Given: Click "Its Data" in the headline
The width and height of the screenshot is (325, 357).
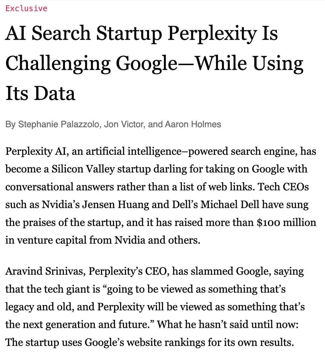Looking at the screenshot, I should click(x=40, y=93).
